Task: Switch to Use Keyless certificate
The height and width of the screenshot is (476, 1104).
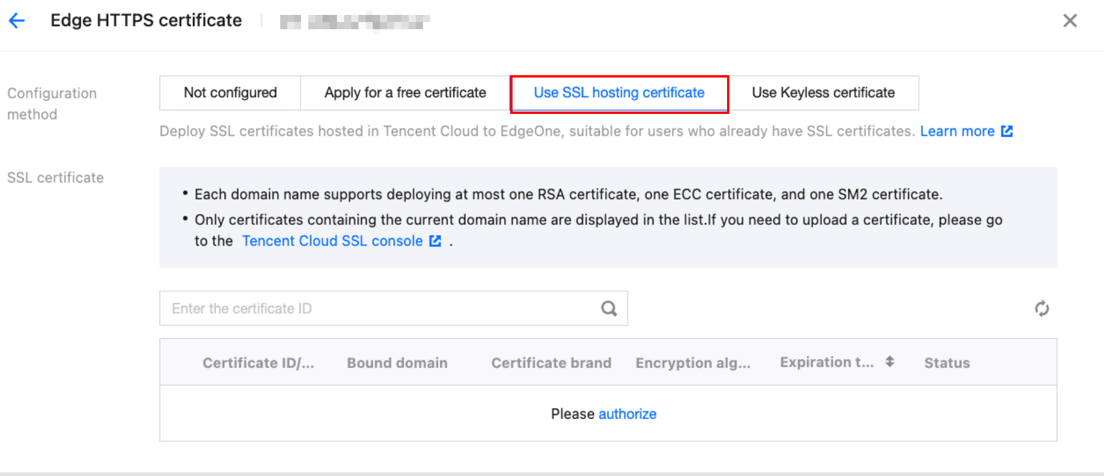Action: point(823,93)
